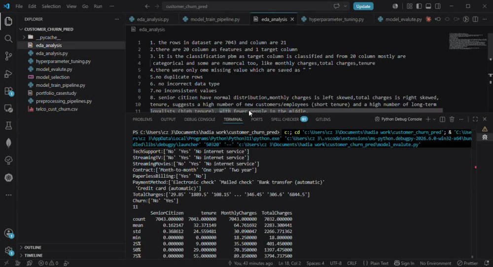Switch to the model_train_pipeline.py tab

click(215, 19)
